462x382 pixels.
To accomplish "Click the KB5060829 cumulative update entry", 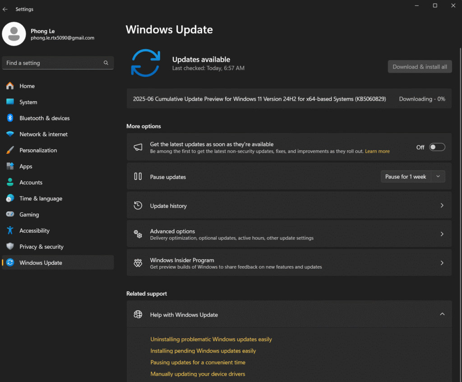I will click(289, 98).
